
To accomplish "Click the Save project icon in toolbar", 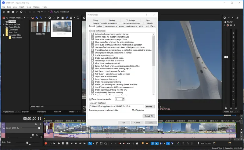I will point(13,12).
